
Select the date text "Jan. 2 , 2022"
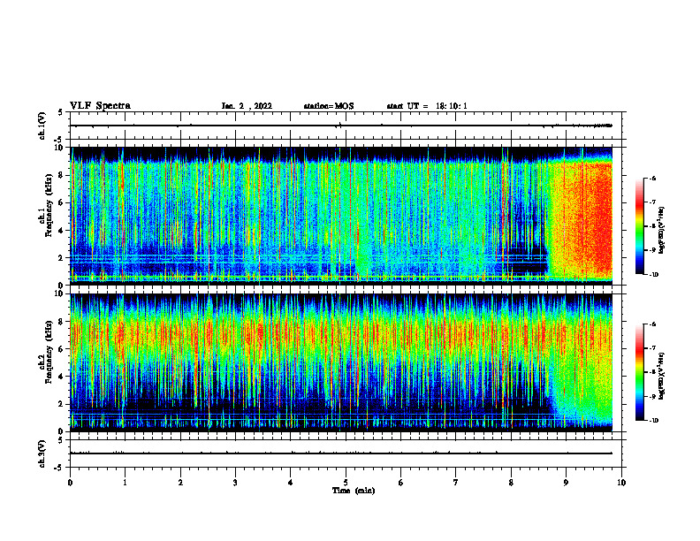tap(247, 106)
